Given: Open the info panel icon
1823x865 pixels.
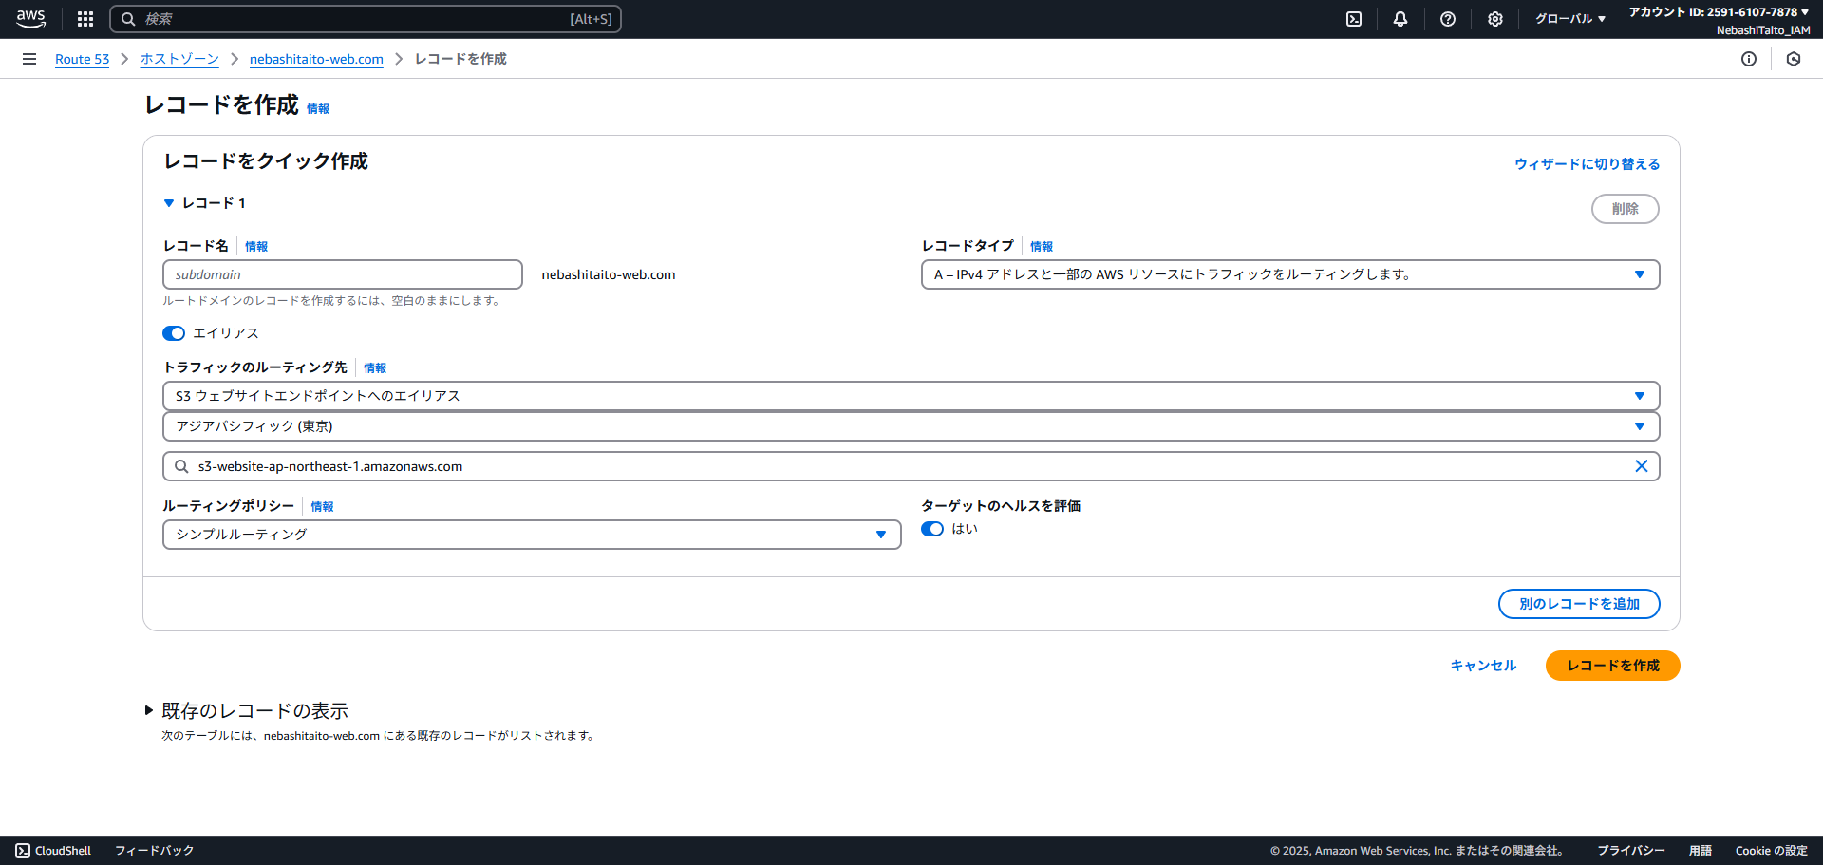Looking at the screenshot, I should tap(1749, 59).
